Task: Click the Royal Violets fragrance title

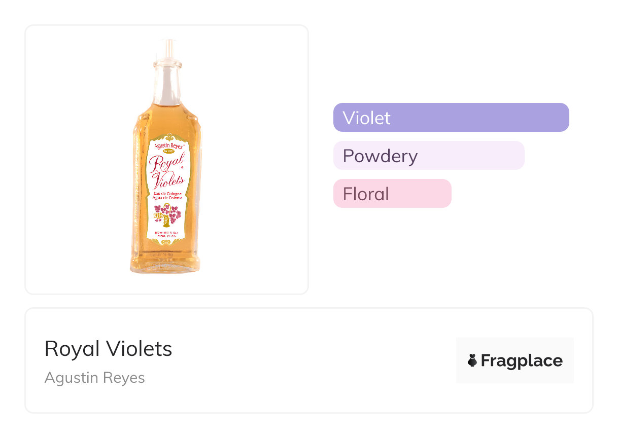Action: (109, 349)
